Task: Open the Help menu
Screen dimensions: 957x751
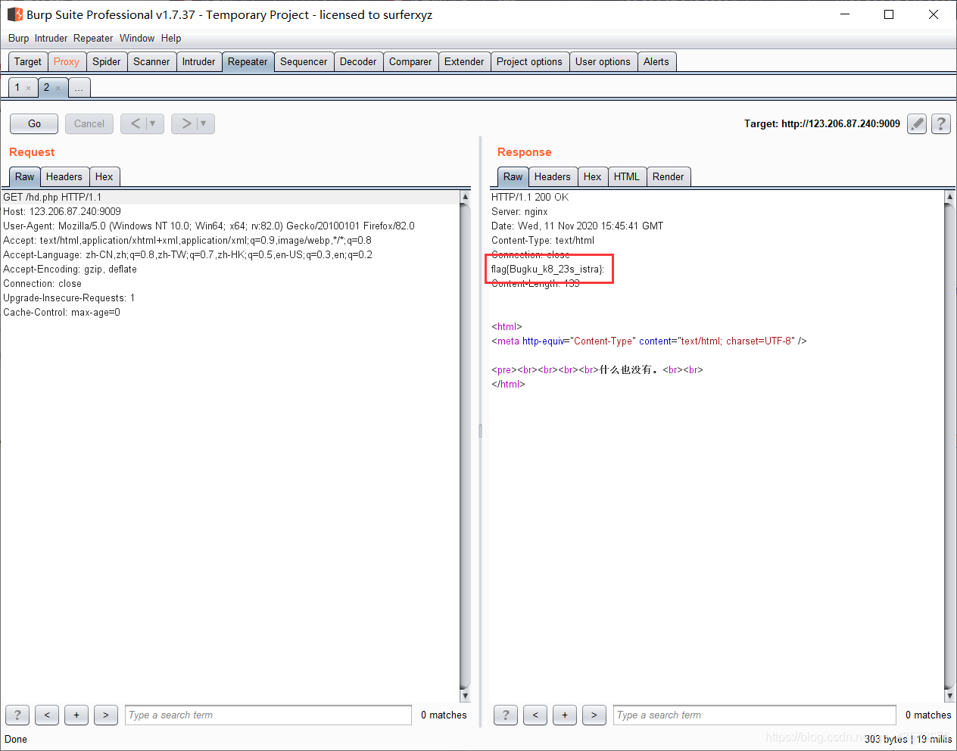Action: pyautogui.click(x=171, y=38)
